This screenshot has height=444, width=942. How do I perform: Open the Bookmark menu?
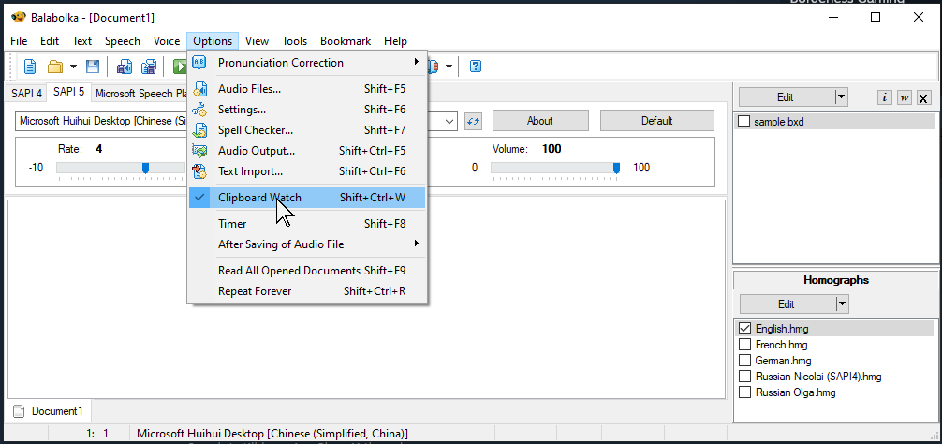[x=346, y=41]
